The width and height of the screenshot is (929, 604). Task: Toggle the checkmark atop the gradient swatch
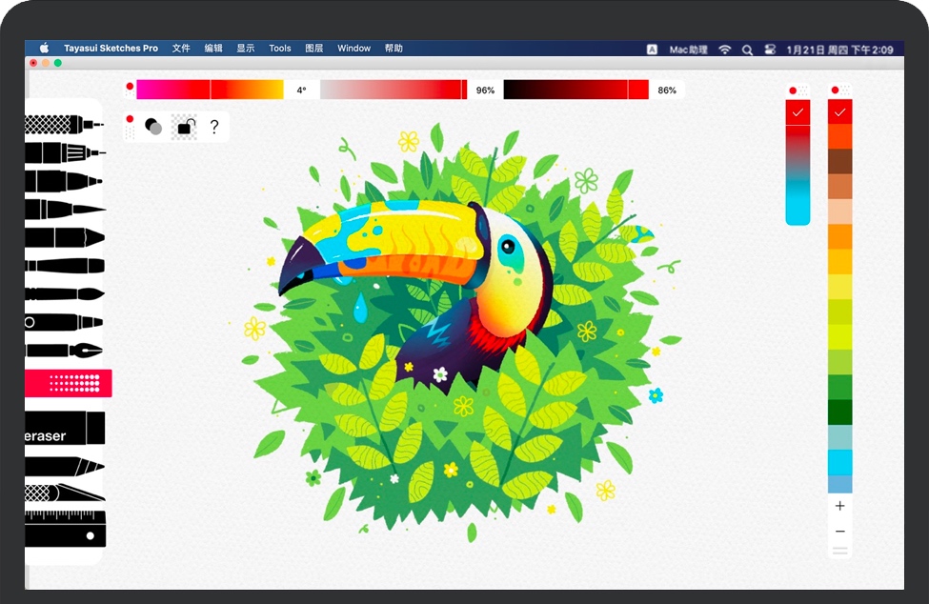coord(798,112)
